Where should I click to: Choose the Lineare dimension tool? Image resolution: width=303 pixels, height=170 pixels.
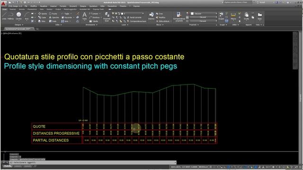click(x=94, y=14)
